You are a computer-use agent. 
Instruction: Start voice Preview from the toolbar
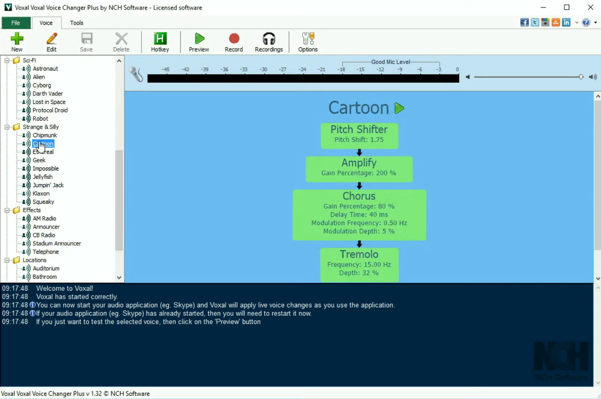click(x=199, y=42)
